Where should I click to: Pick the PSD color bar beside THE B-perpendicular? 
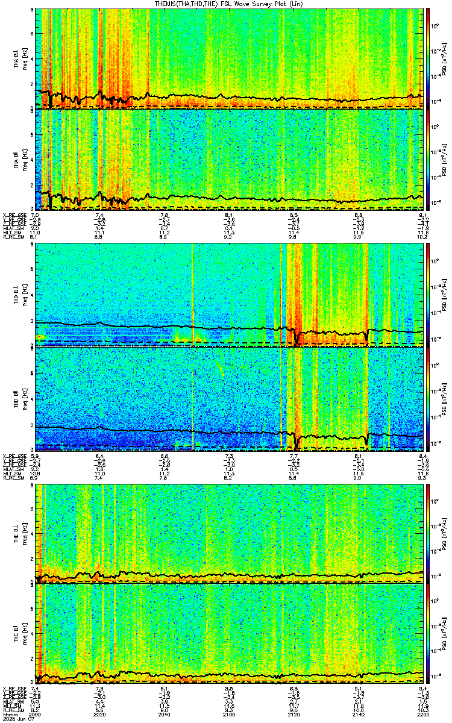pos(428,533)
